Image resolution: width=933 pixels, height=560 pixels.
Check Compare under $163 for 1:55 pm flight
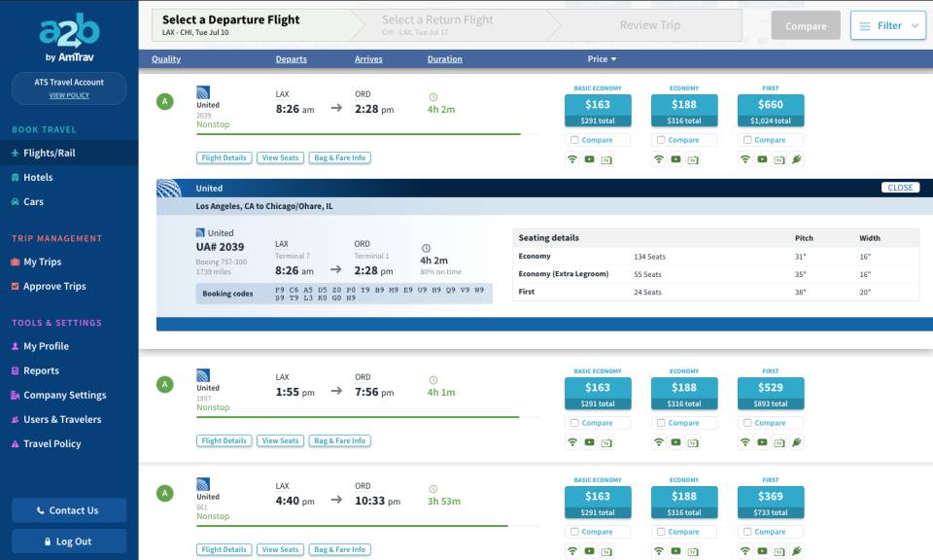pos(574,423)
